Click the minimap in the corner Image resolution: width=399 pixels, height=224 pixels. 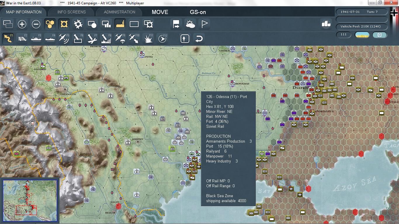30,200
